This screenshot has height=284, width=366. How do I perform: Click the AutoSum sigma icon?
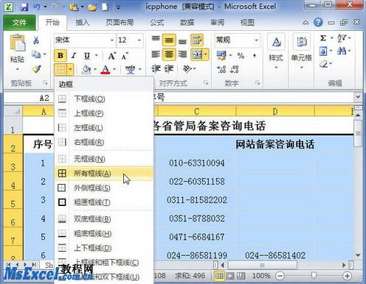pyautogui.click(x=323, y=38)
